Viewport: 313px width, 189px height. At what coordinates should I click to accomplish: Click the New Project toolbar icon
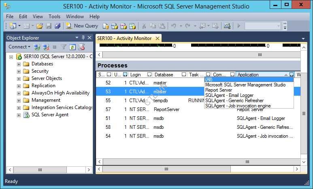[13, 26]
